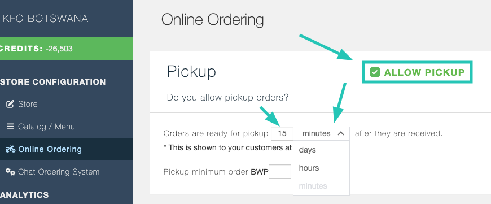Uncheck the Allow Pickup checkbox

click(x=375, y=72)
